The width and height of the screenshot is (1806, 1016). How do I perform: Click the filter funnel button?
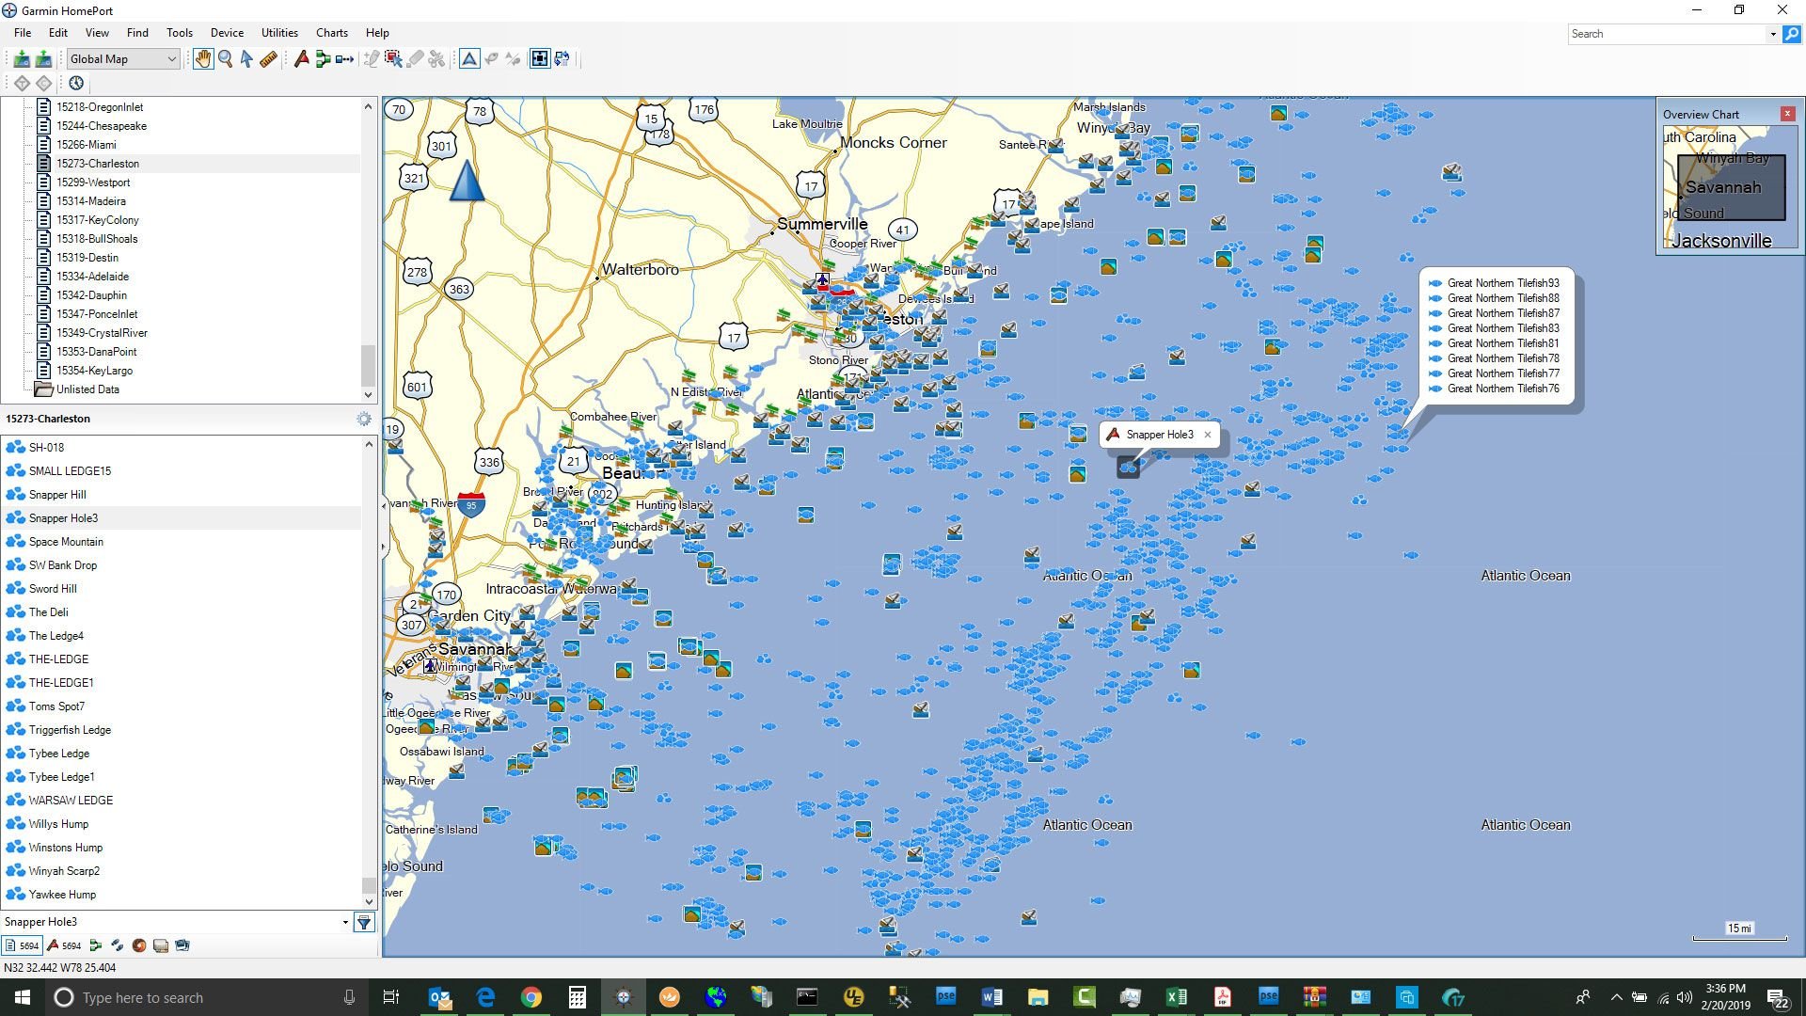[x=364, y=922]
